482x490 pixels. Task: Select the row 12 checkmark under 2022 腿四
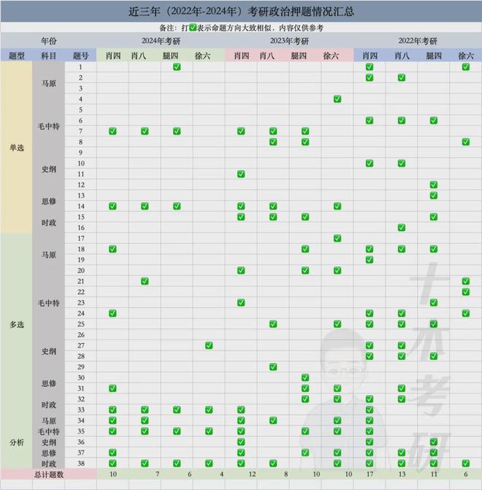tap(433, 185)
